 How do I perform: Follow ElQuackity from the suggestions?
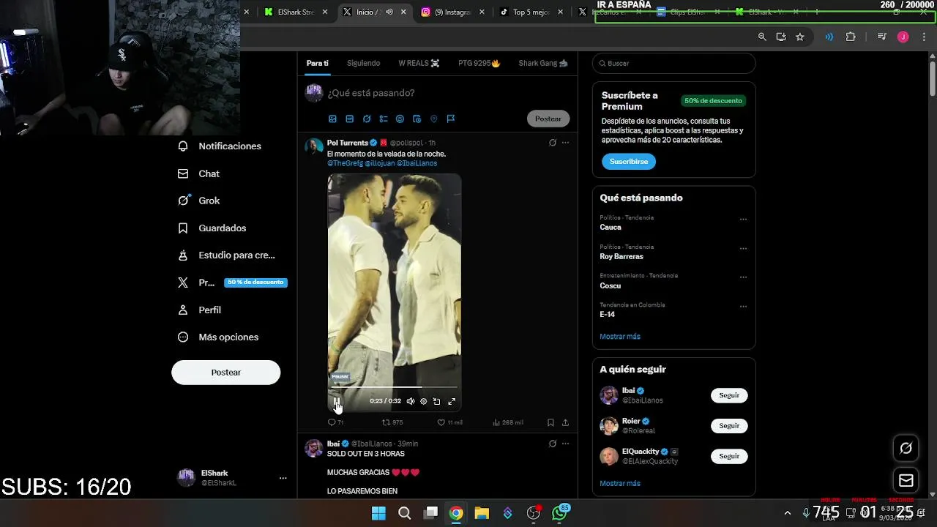pos(729,456)
